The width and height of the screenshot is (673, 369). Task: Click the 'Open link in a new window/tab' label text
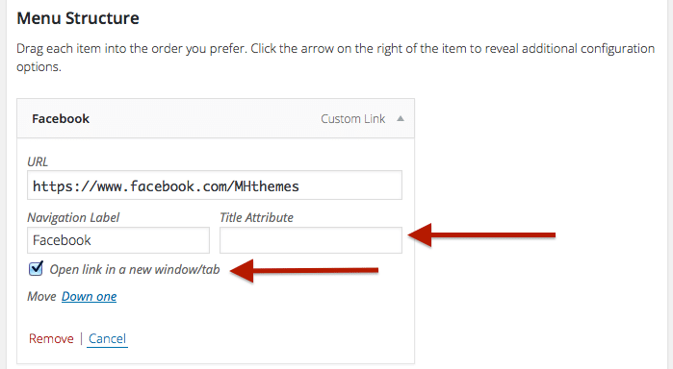click(135, 270)
